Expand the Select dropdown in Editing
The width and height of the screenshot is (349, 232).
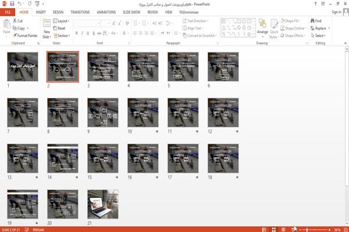(x=318, y=35)
